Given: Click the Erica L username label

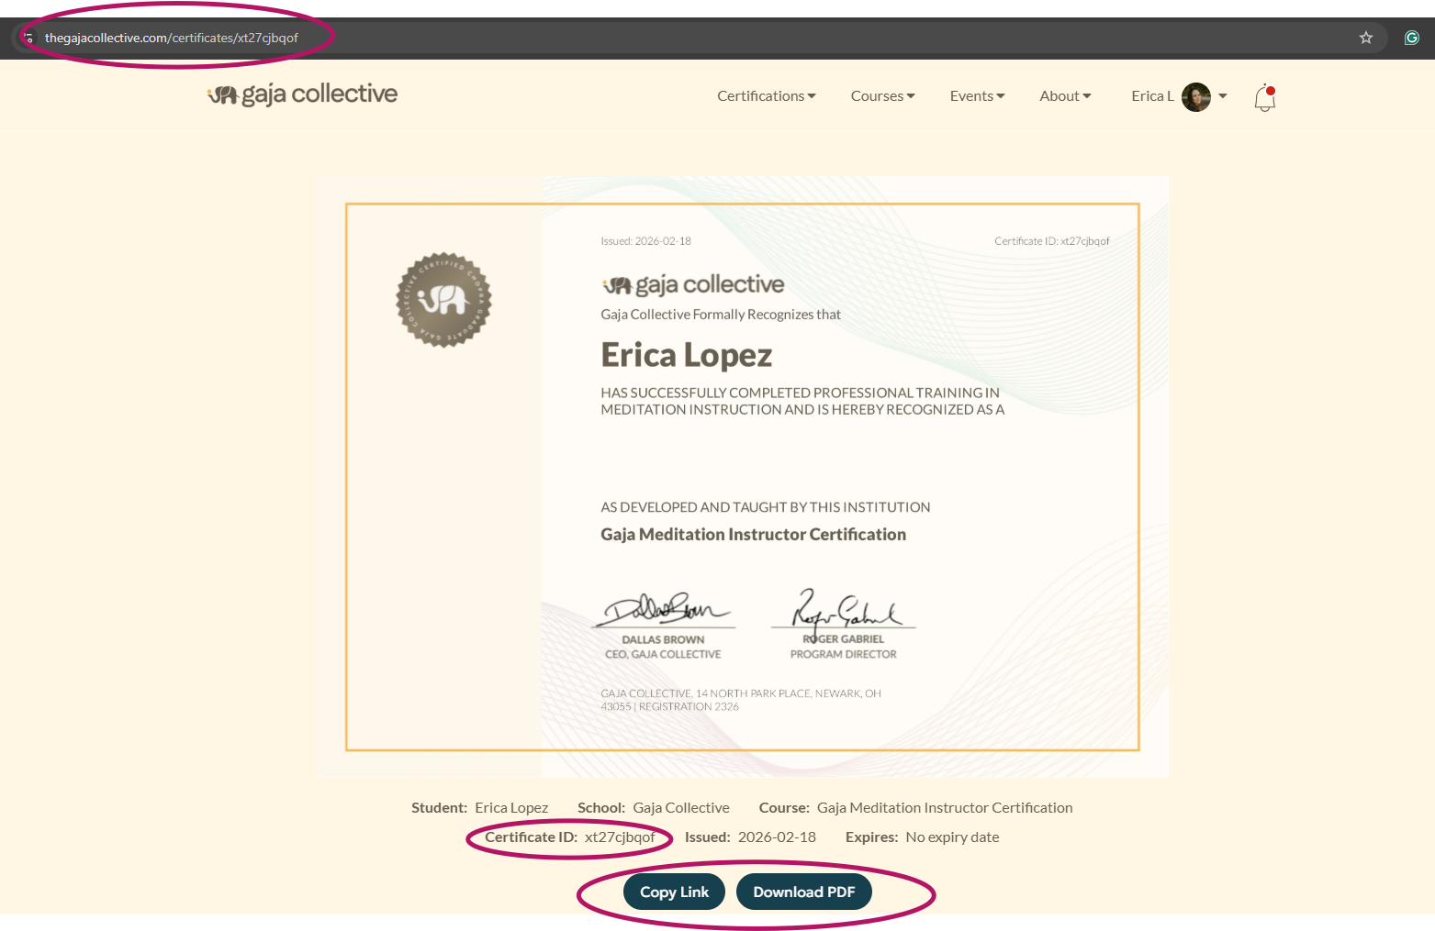Looking at the screenshot, I should pyautogui.click(x=1152, y=96).
